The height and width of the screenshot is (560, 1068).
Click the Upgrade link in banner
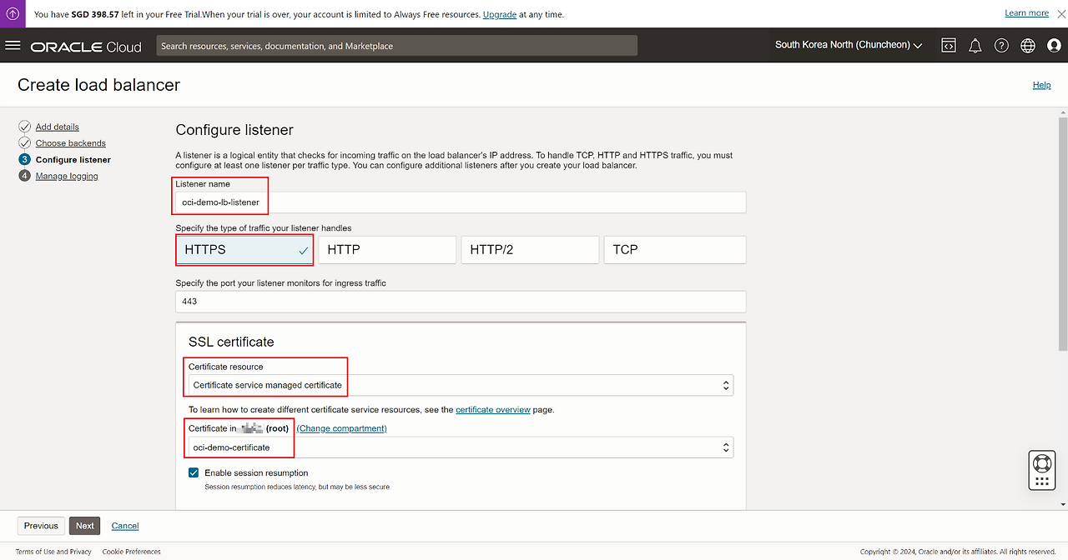[x=500, y=14]
